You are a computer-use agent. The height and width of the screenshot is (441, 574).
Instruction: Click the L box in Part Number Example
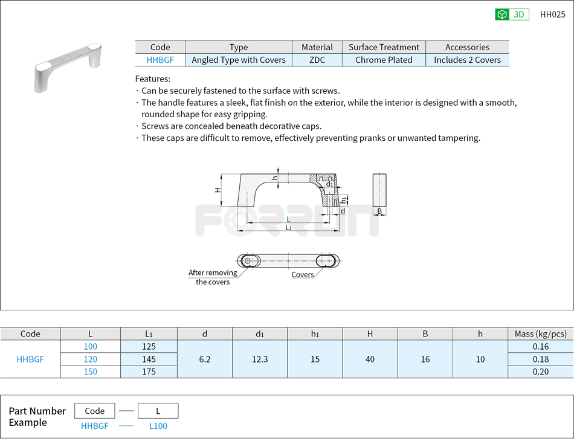click(x=158, y=410)
